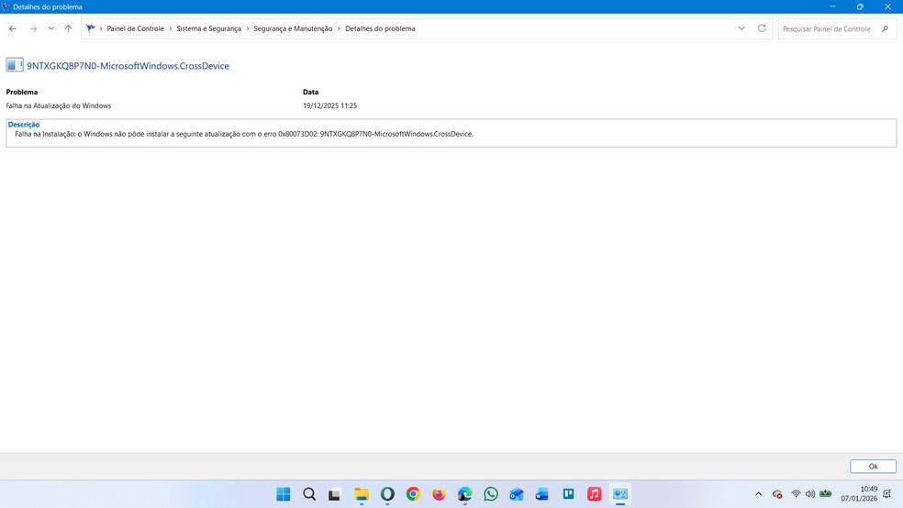Open Task View on taskbar
Image resolution: width=903 pixels, height=508 pixels.
(335, 494)
